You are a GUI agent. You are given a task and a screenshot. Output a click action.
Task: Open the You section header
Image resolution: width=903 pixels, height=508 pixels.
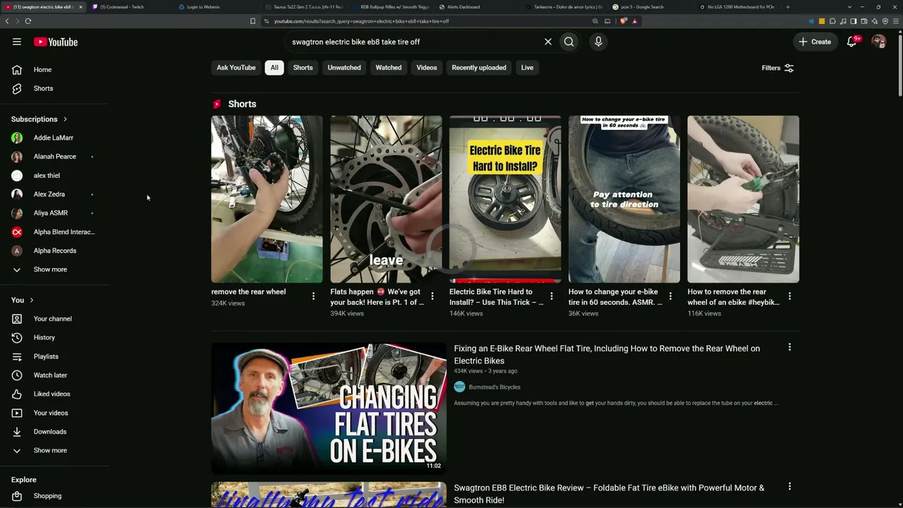23,300
